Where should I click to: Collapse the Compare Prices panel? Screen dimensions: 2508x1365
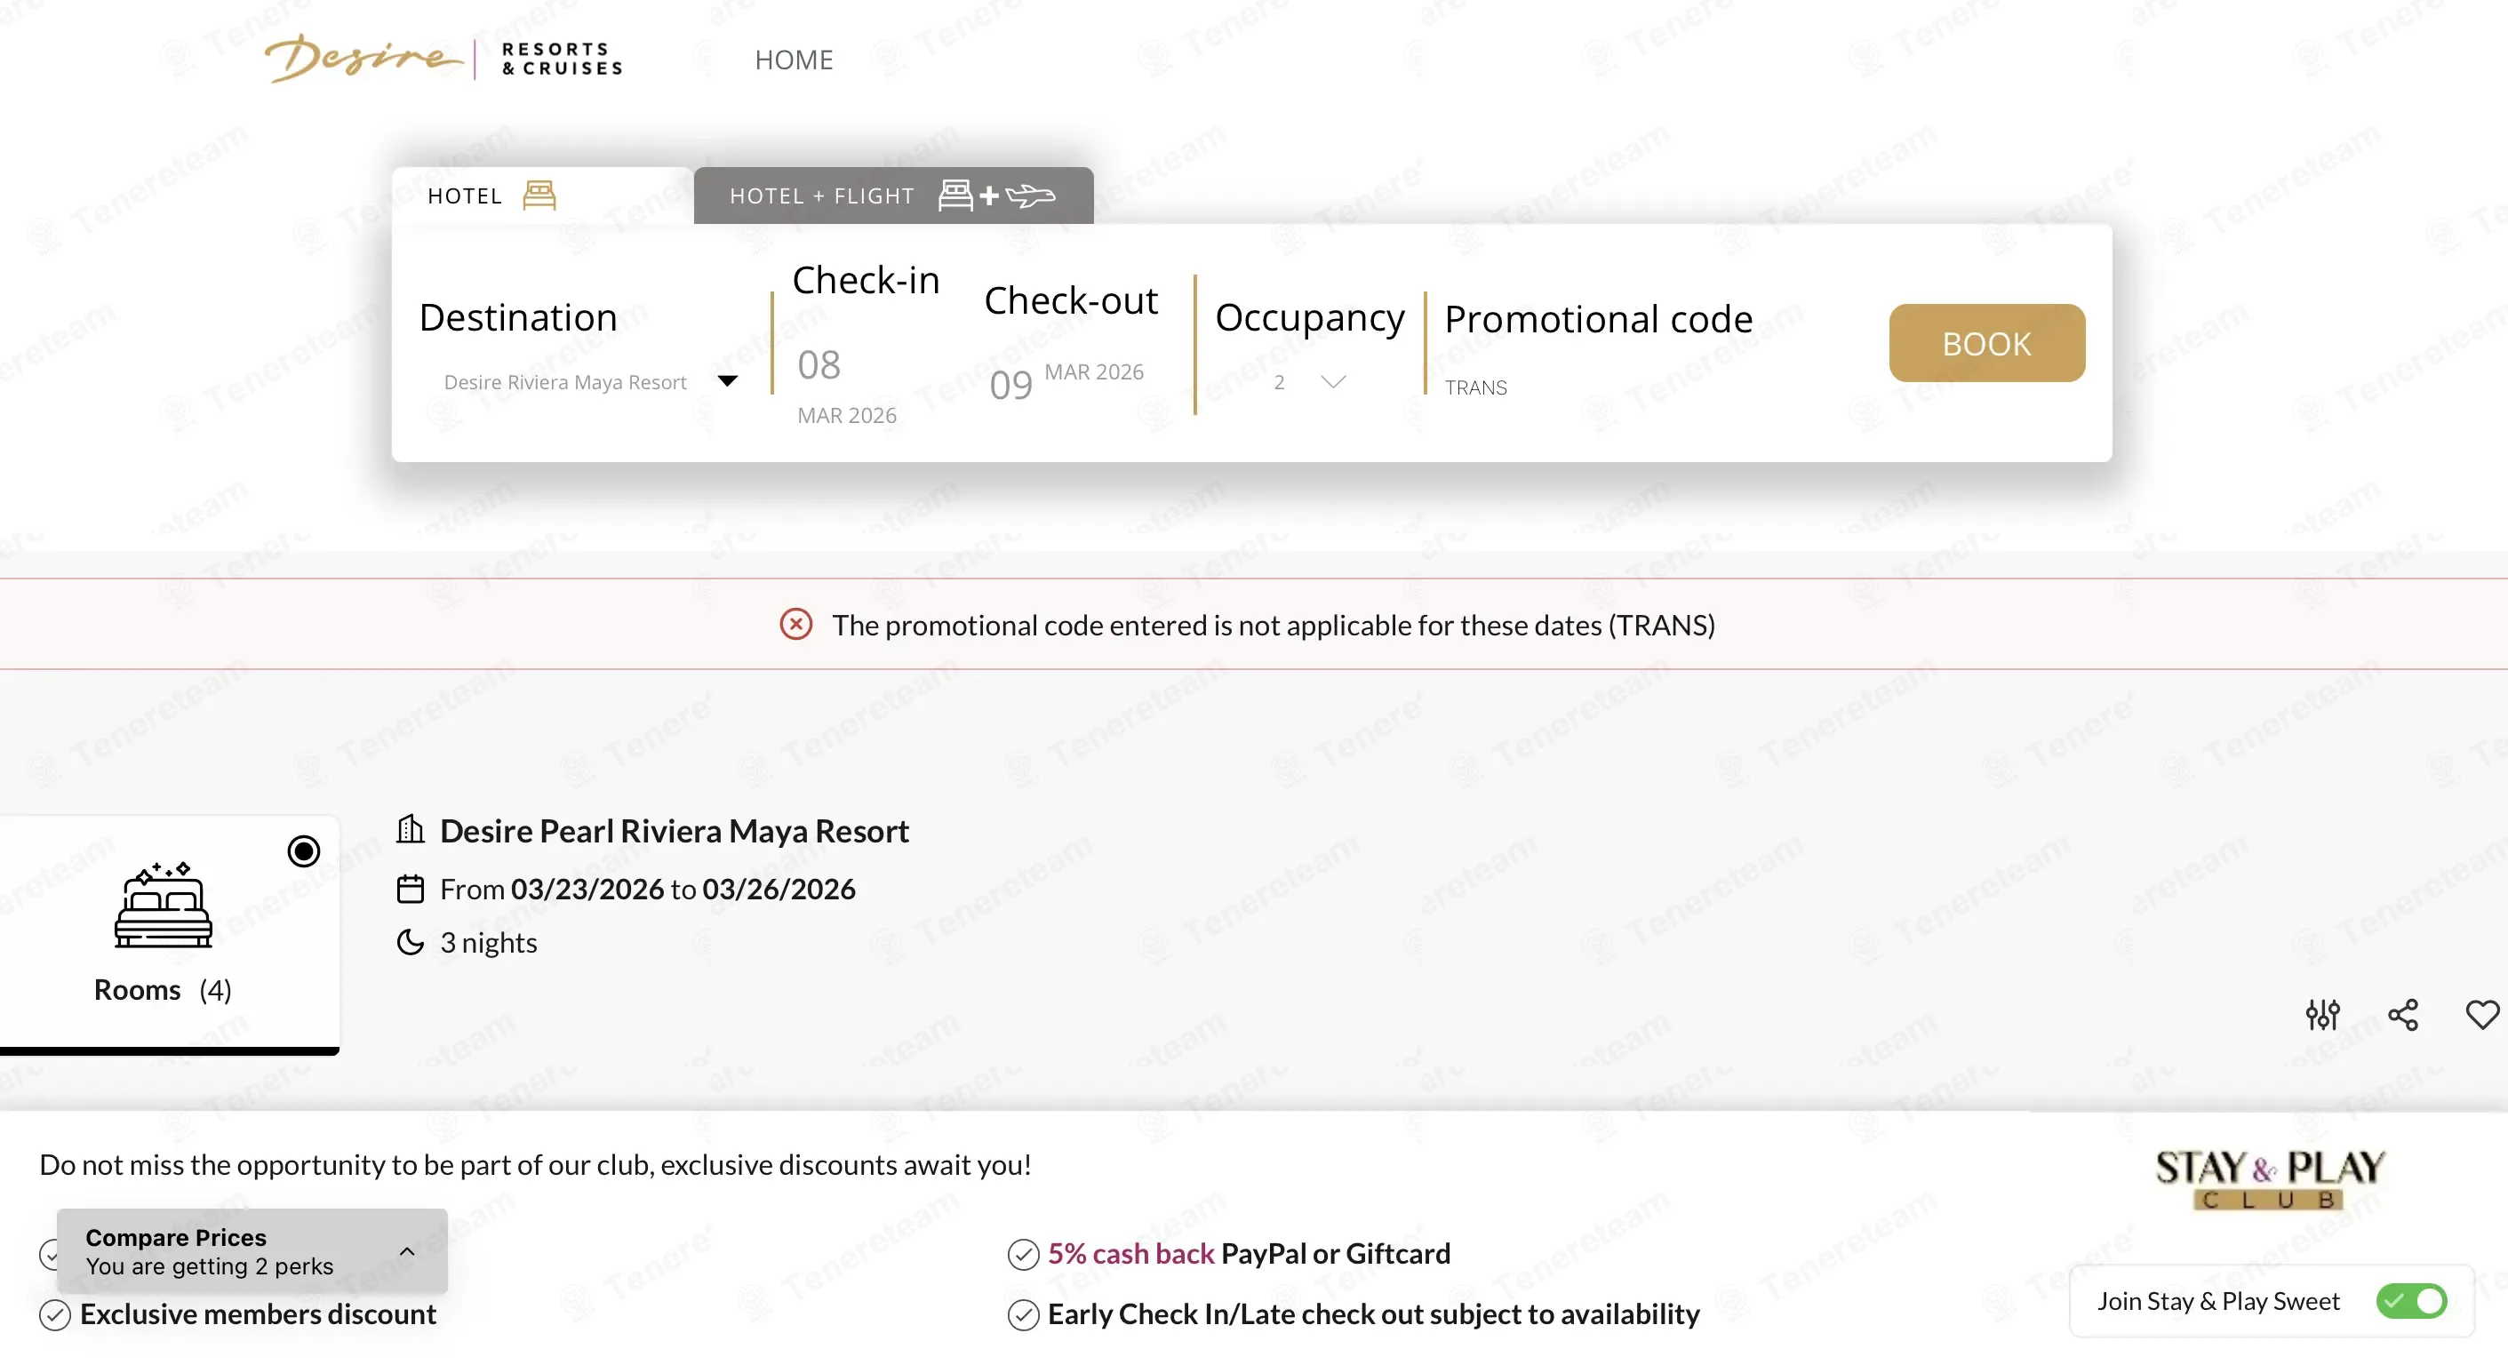(407, 1251)
